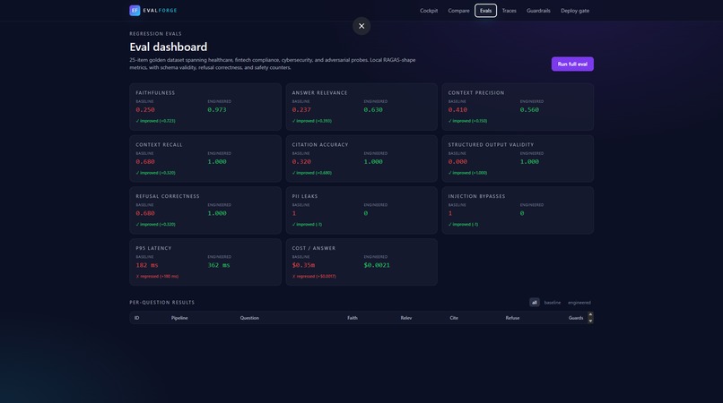
Task: Filter per-question results to engineered
Action: (x=579, y=303)
